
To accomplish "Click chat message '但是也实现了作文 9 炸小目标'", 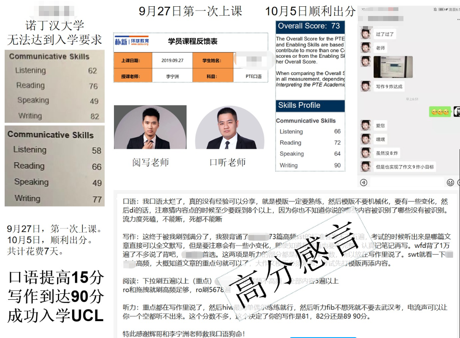I will pyautogui.click(x=405, y=167).
